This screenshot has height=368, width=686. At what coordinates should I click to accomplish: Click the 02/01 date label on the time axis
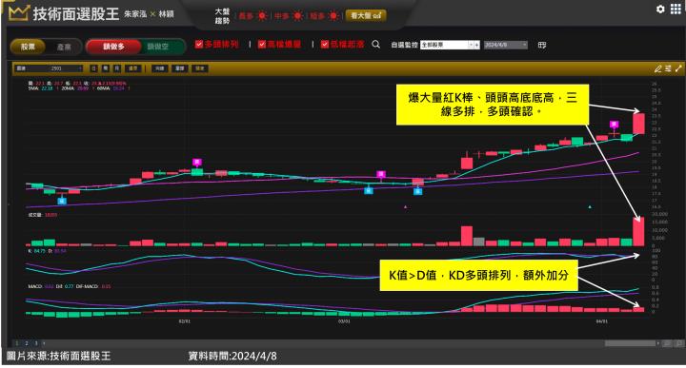point(184,321)
